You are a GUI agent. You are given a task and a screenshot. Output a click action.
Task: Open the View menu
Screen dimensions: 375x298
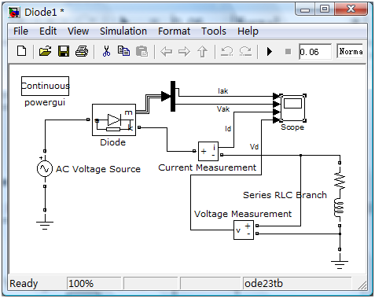[78, 31]
